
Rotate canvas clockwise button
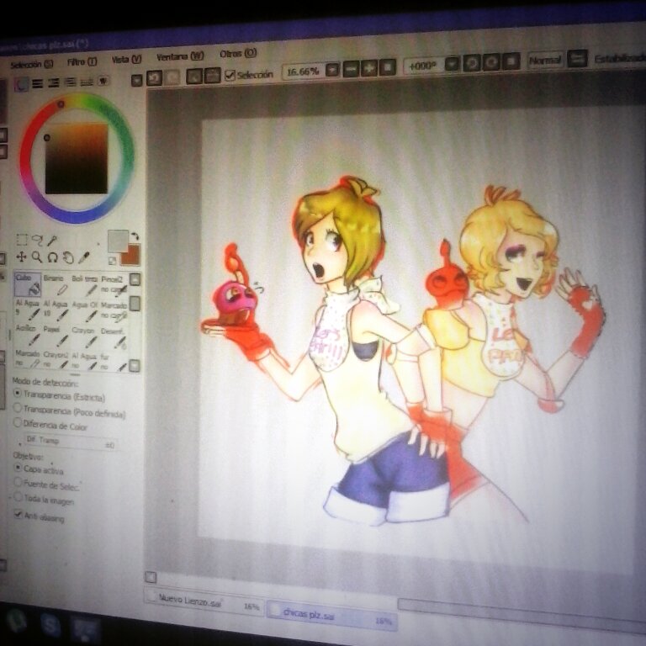tap(491, 62)
